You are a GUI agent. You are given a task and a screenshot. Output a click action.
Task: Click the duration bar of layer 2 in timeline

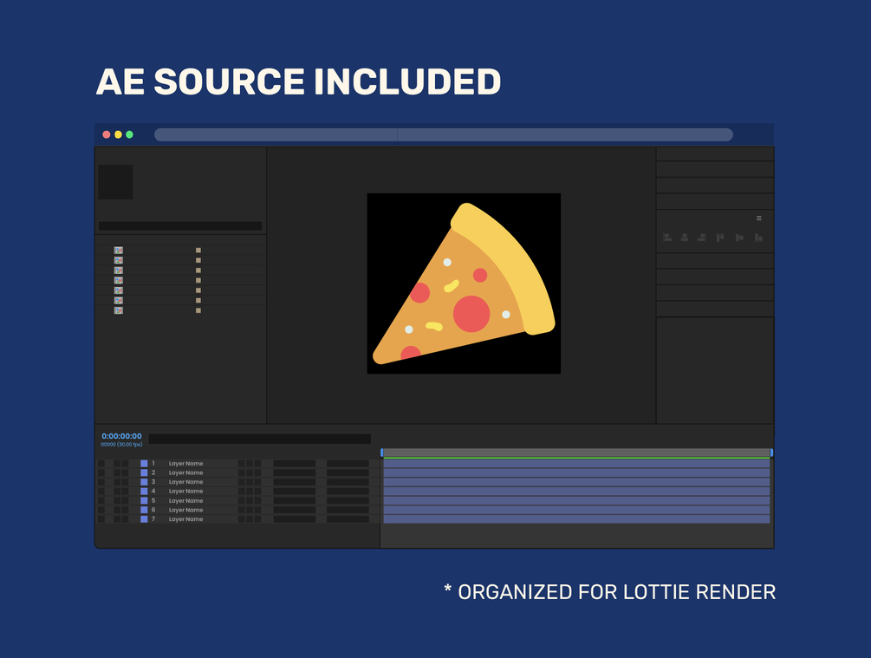point(576,473)
